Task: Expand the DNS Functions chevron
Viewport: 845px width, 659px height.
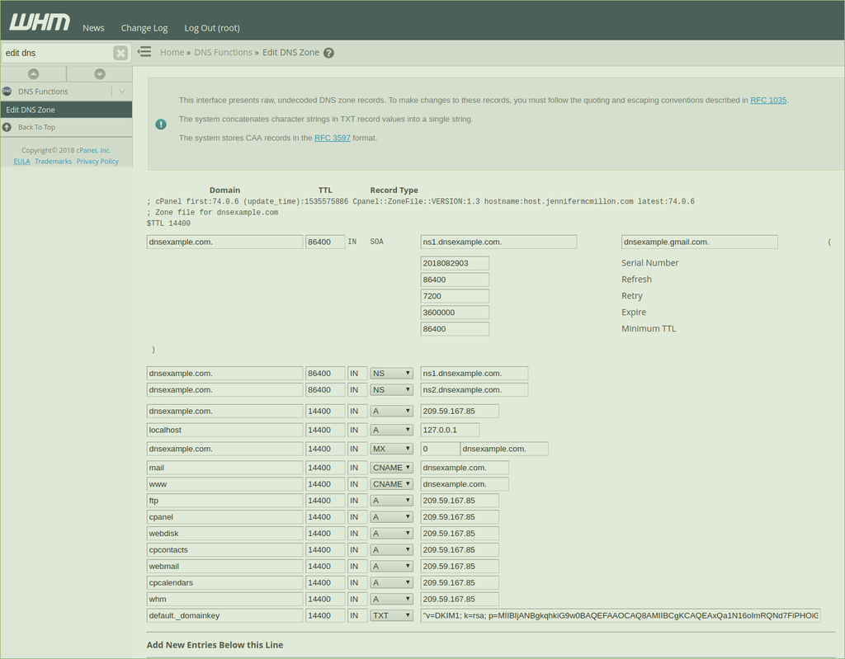Action: tap(122, 92)
